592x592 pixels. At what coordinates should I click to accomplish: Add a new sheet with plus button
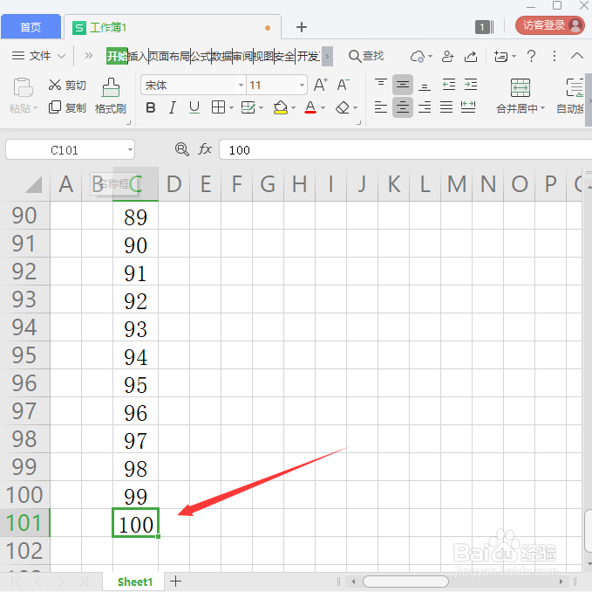(x=175, y=582)
